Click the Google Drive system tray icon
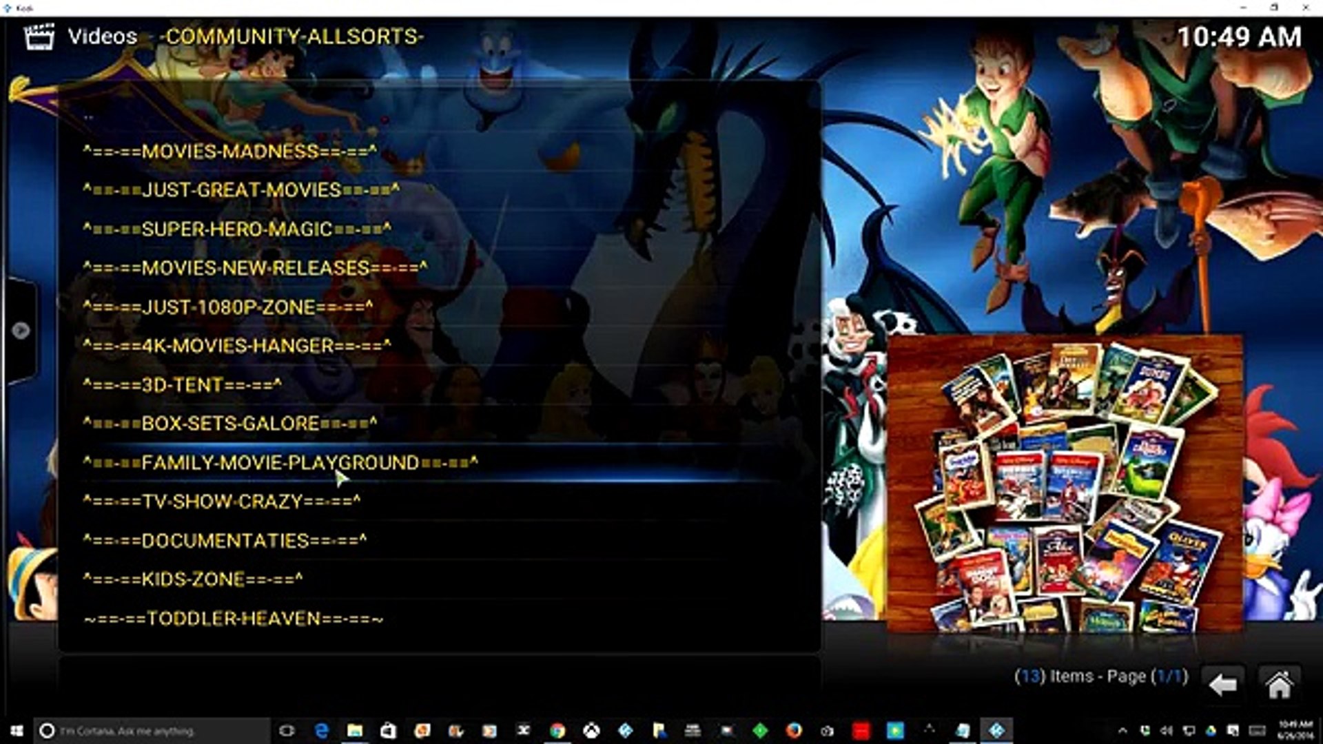 1211,732
